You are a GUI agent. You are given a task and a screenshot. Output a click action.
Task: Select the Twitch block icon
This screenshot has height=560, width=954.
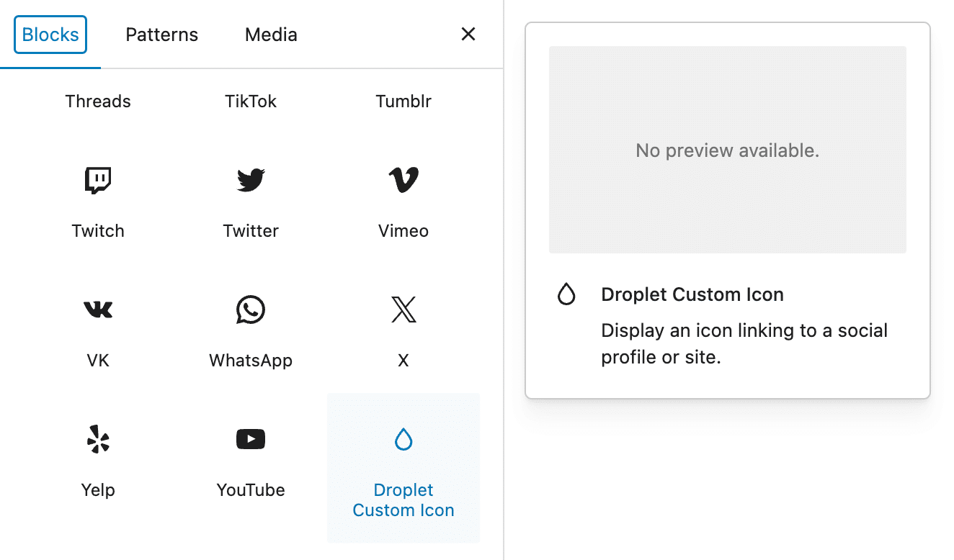click(x=98, y=179)
